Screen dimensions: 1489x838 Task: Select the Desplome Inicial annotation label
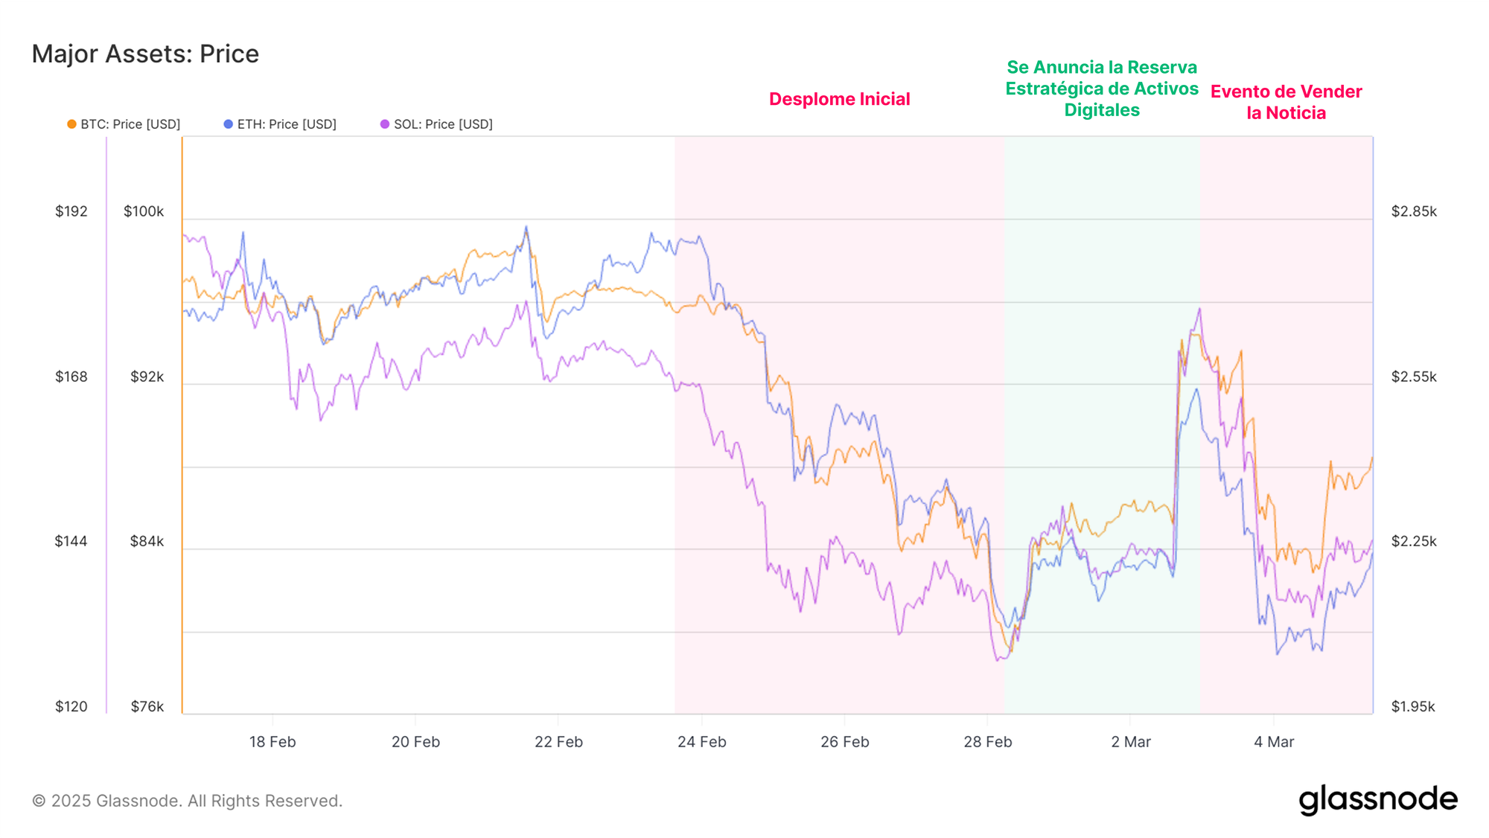(839, 99)
